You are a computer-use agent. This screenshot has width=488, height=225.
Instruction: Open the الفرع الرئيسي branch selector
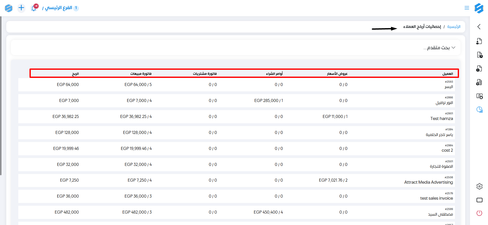pos(59,8)
